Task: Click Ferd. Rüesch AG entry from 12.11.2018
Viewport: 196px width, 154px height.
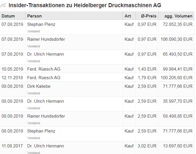Action: pos(44,78)
